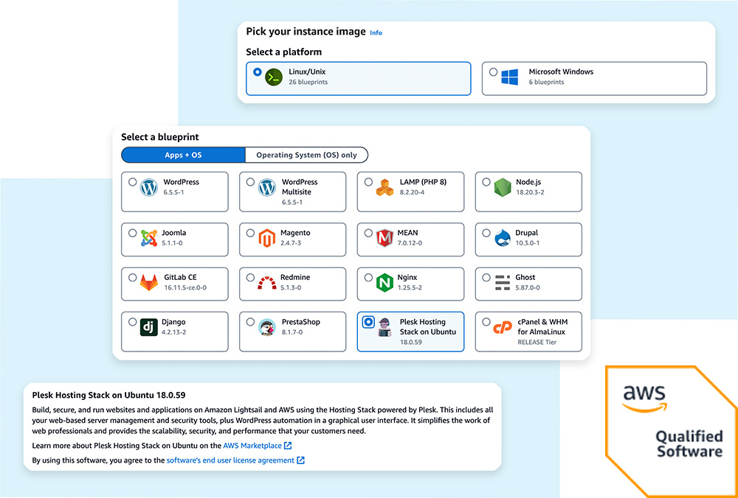Click the Django dj icon
The width and height of the screenshot is (738, 498).
pyautogui.click(x=149, y=328)
